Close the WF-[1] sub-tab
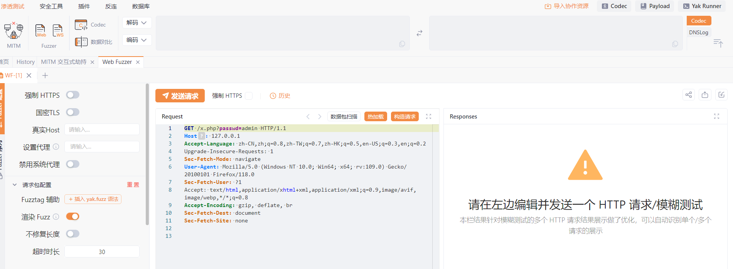Viewport: 733px width, 269px height. tap(29, 75)
